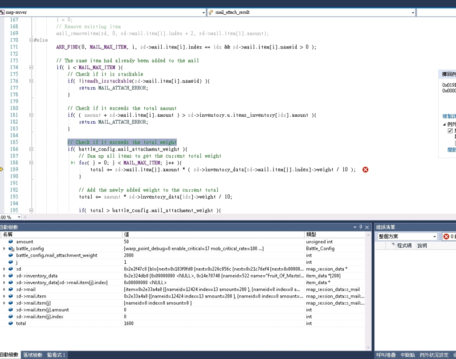Collapse the if block at line 186

click(31, 149)
